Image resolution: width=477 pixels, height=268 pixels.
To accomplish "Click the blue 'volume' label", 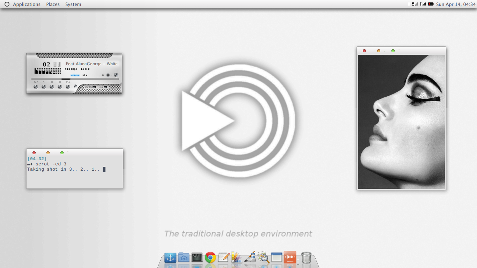I will [75, 75].
